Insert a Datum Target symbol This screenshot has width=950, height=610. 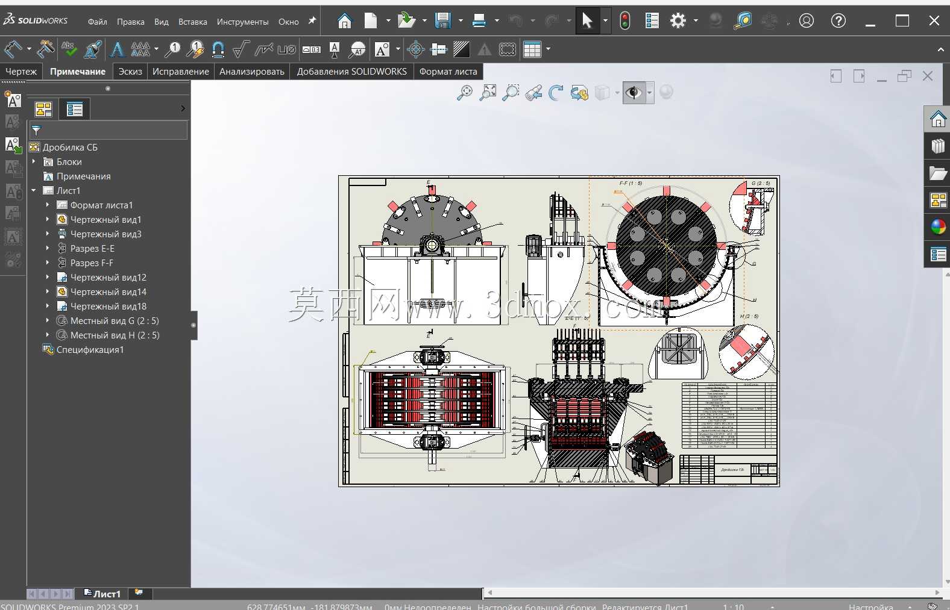tap(357, 49)
